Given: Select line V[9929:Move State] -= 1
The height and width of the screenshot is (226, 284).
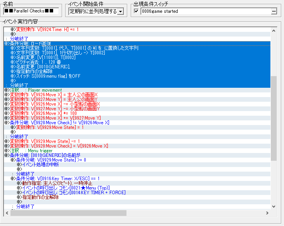Looking at the screenshot, I should click(137, 141).
